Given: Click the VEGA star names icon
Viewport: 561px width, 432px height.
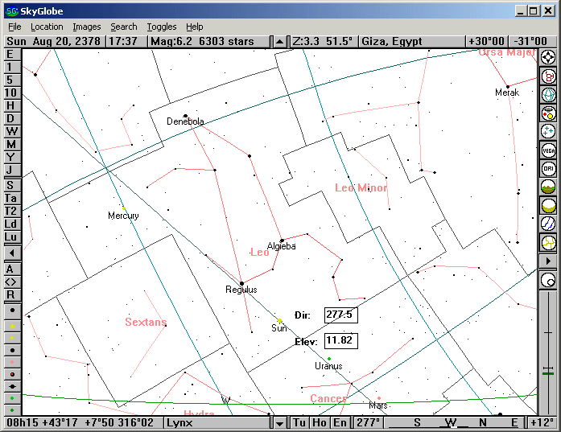Looking at the screenshot, I should click(548, 150).
